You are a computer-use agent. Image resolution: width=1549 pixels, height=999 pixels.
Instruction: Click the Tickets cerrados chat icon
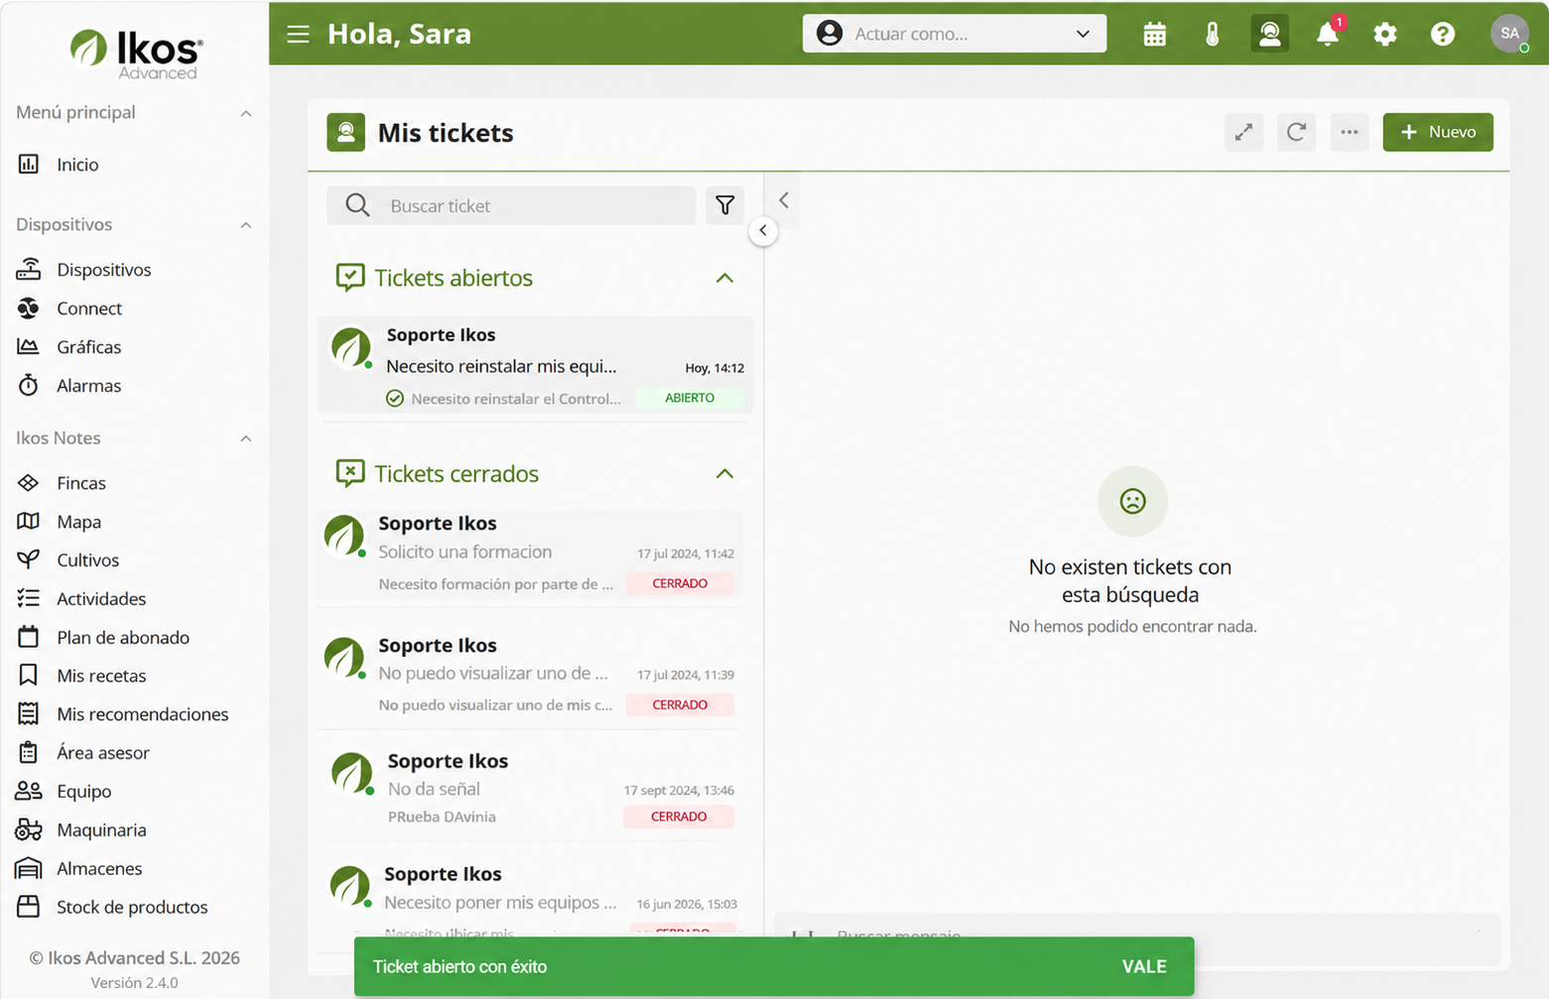349,473
